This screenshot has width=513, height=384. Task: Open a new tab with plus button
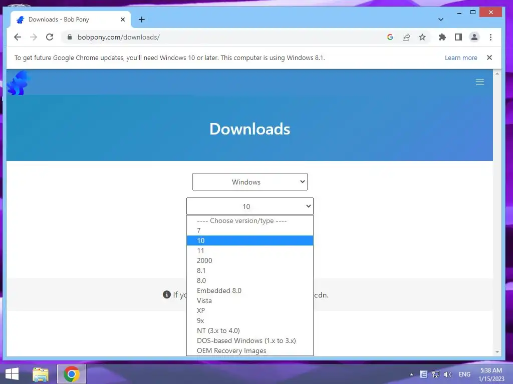coord(142,19)
